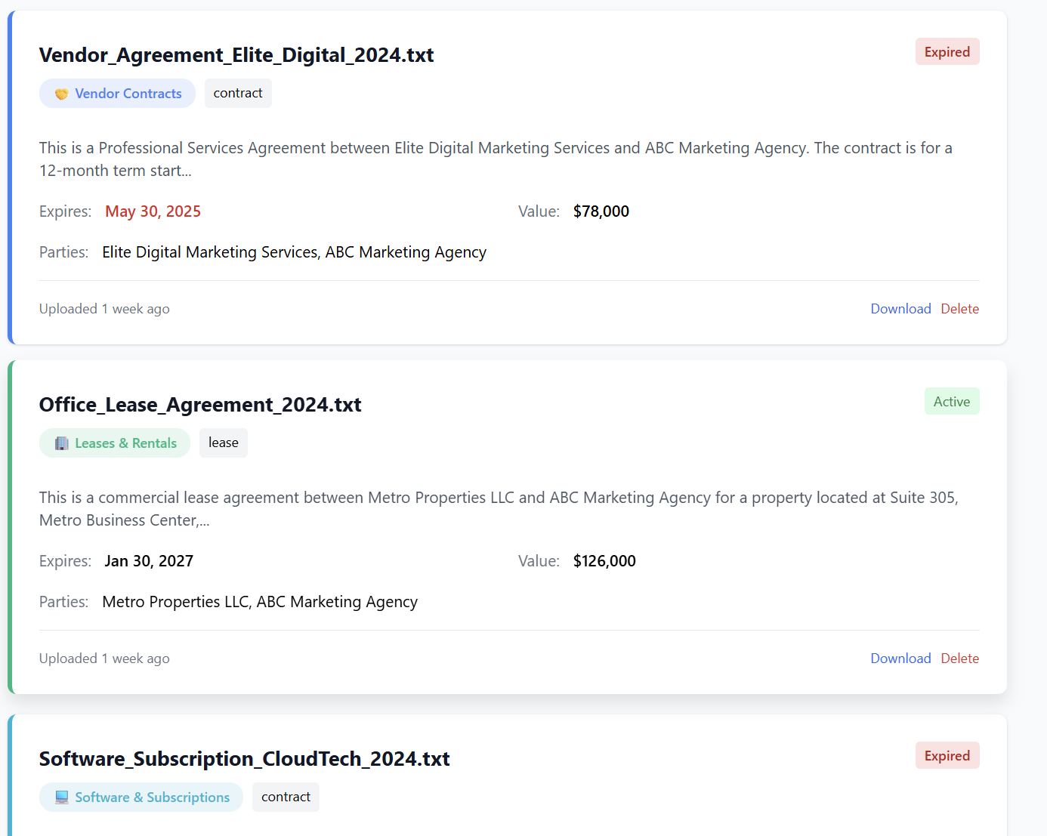Download the Vendor Agreement Elite Digital file
This screenshot has width=1047, height=836.
coord(900,309)
